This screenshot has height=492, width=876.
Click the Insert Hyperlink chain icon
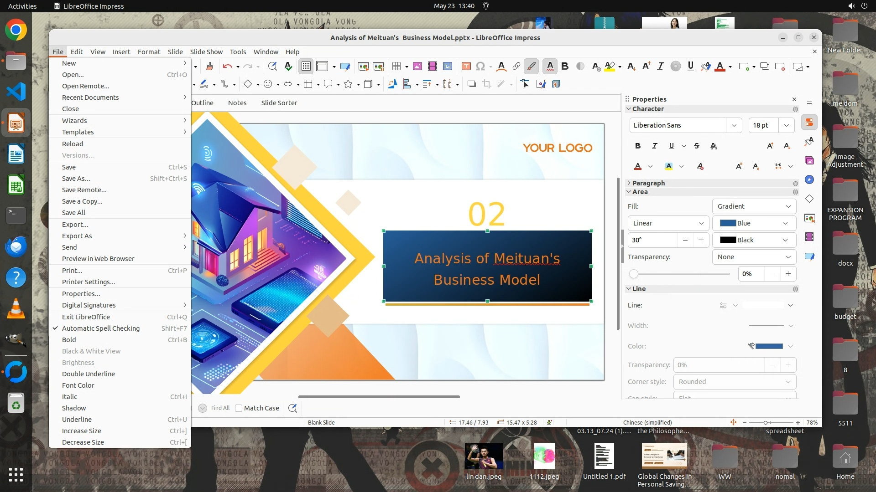[516, 67]
